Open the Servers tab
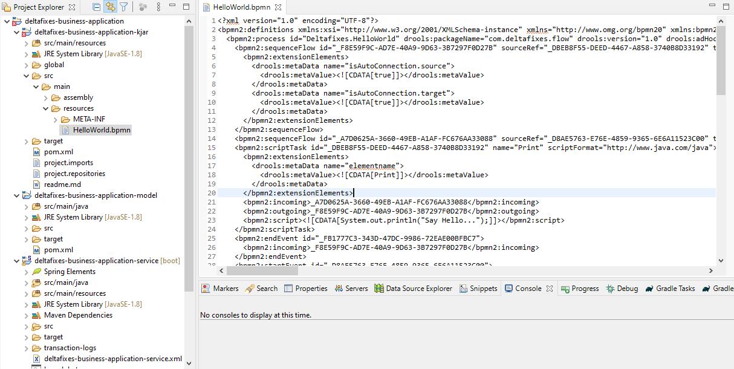 pos(351,289)
